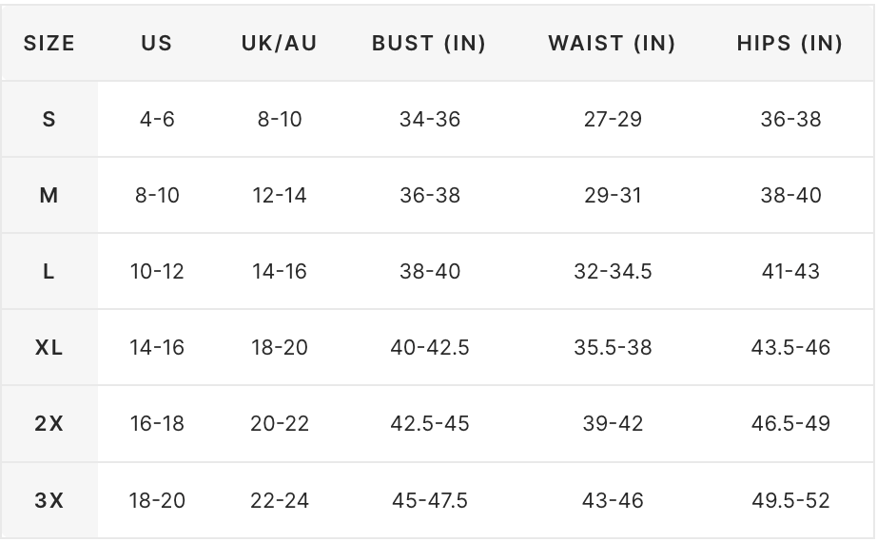Select the M size row label
877x542 pixels.
(49, 196)
